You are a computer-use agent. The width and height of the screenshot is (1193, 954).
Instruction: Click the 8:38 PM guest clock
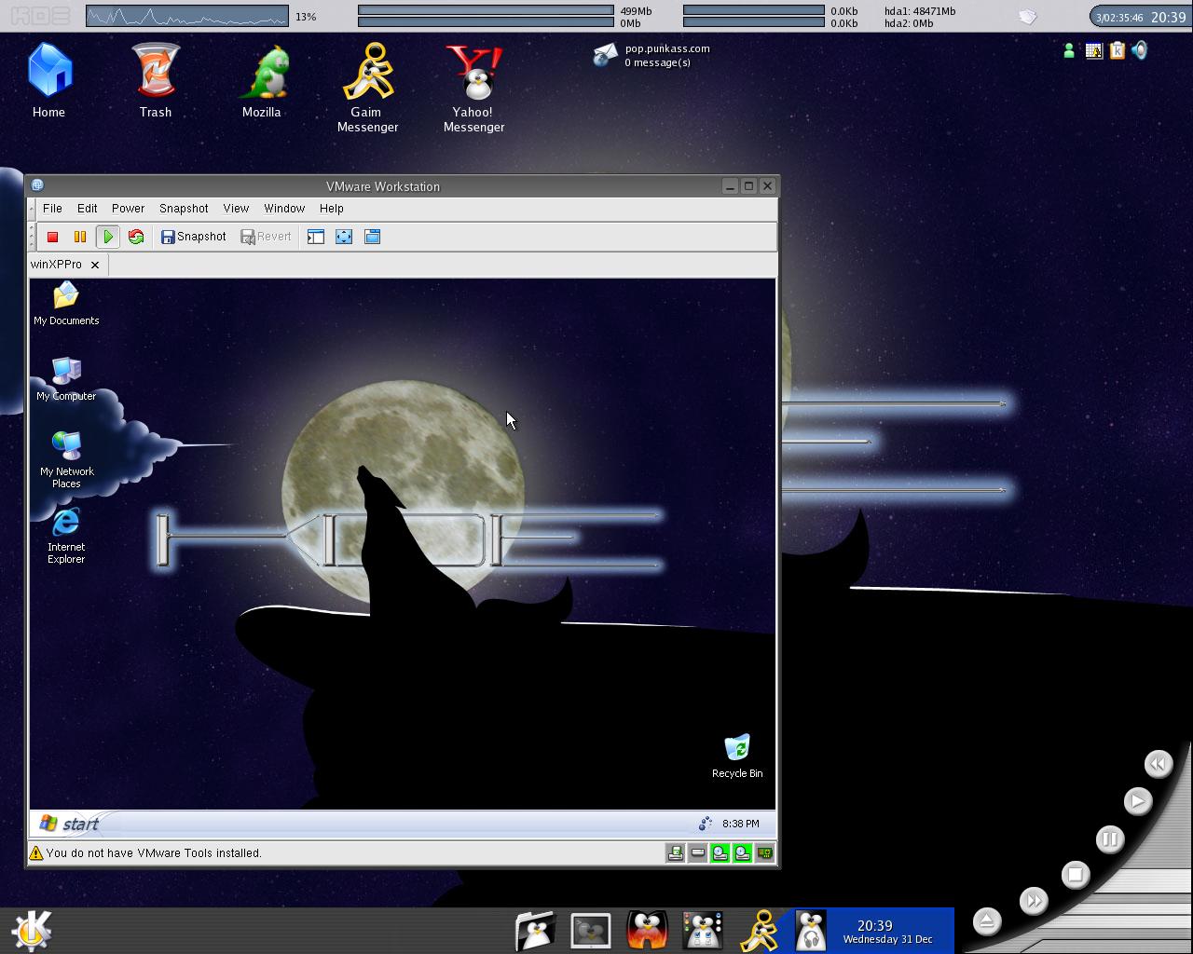740,824
